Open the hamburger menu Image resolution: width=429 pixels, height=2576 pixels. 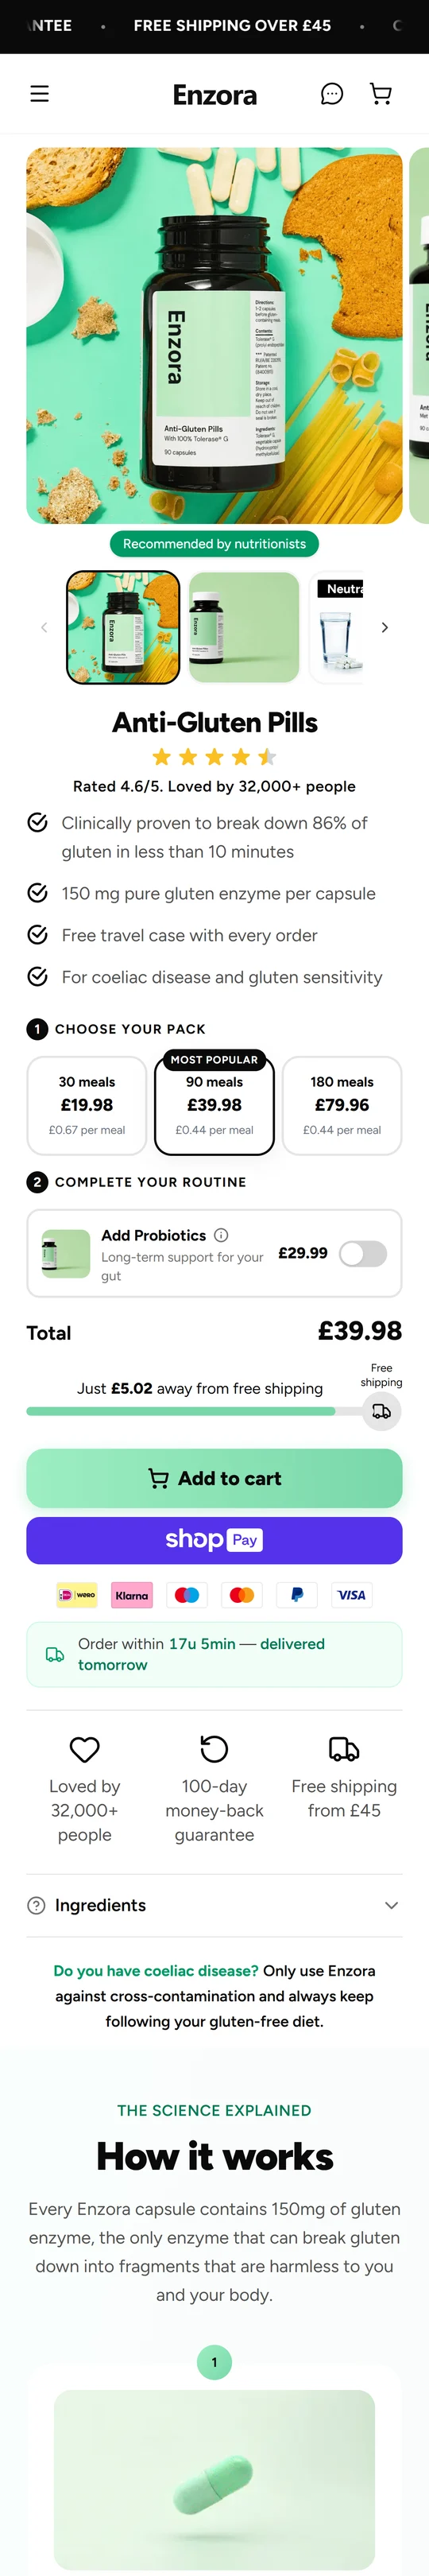point(39,94)
